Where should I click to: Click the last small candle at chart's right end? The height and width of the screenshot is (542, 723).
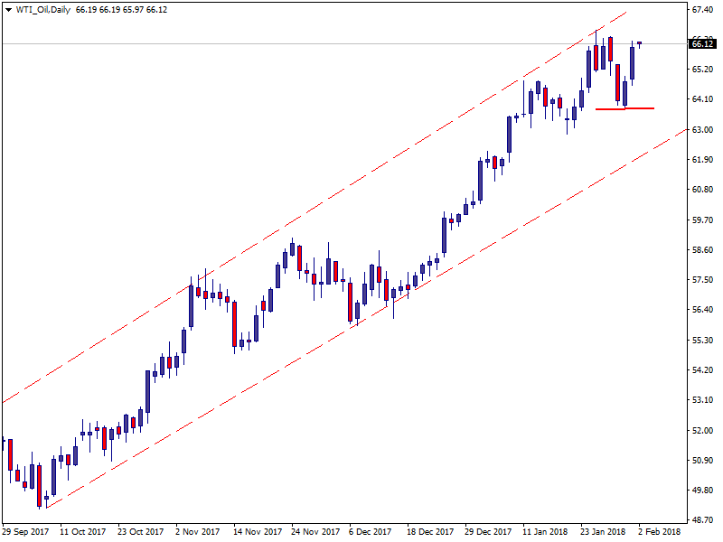coord(640,42)
